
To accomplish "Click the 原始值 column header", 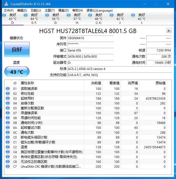I will [x=153, y=83].
